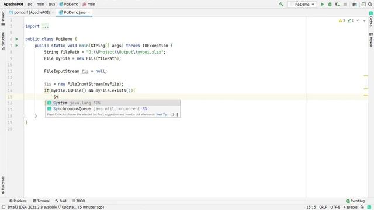This screenshot has width=374, height=210.
Task: Open the Build tool window
Action: 61,201
